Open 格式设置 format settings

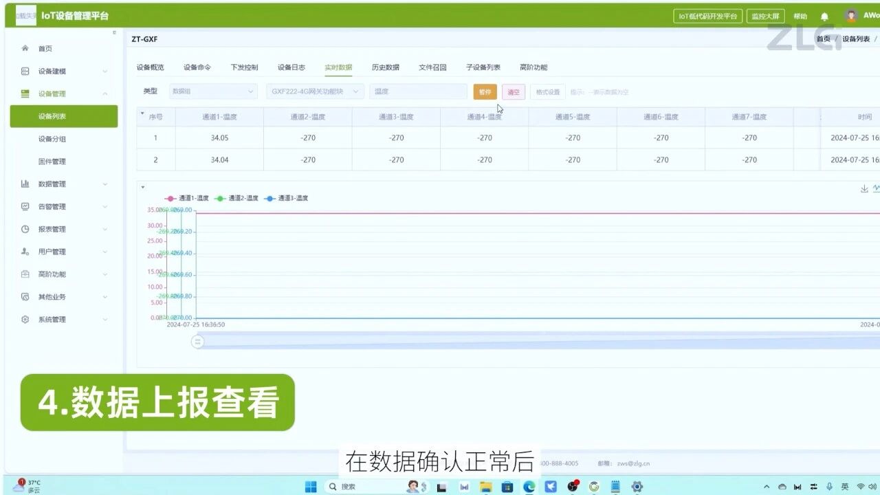(547, 91)
